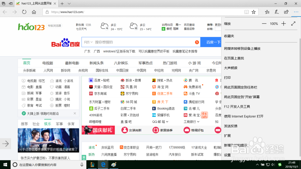Open the Windows Start menu
The width and height of the screenshot is (301, 169).
pos(5,164)
